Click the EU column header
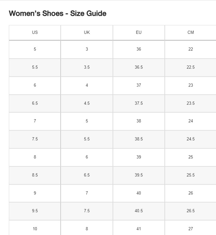 pos(139,33)
